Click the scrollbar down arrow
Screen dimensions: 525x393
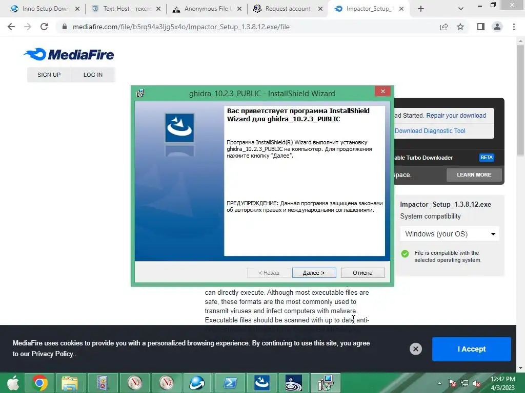(x=520, y=368)
